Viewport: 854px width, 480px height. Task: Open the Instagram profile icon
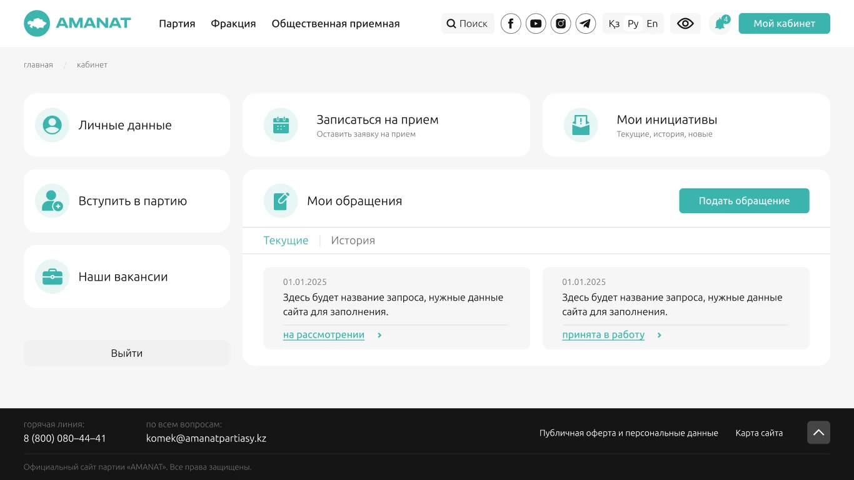[561, 24]
